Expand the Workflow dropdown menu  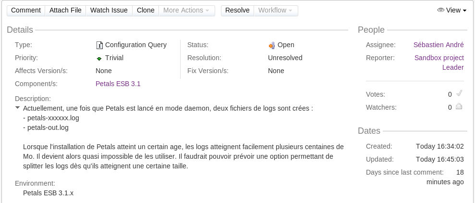(276, 10)
